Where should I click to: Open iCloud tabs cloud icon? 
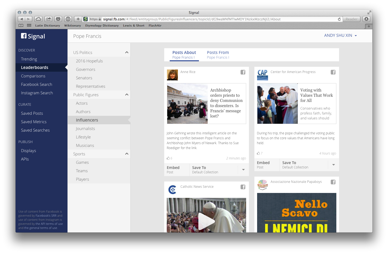pos(39,19)
